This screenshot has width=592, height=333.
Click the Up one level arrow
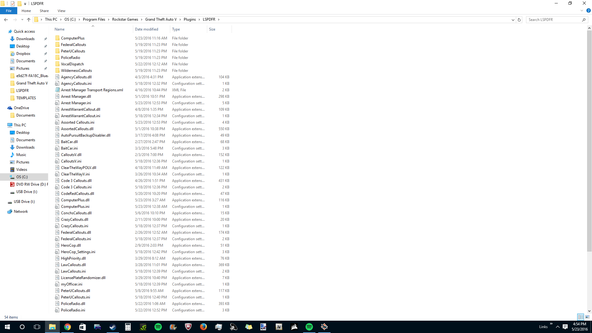[x=29, y=19]
